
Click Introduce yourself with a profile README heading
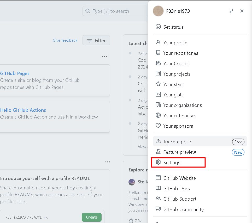coord(45,178)
